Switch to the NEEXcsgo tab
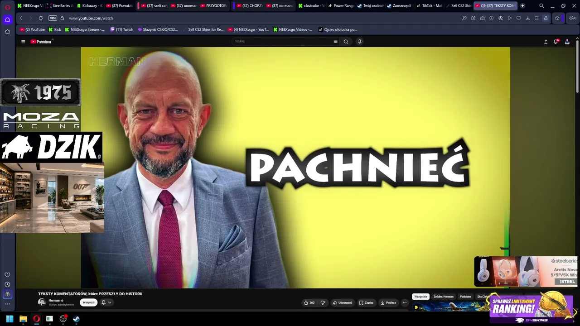 click(30, 6)
